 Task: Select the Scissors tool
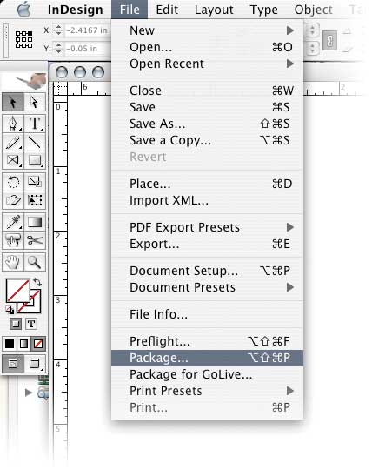coord(35,240)
